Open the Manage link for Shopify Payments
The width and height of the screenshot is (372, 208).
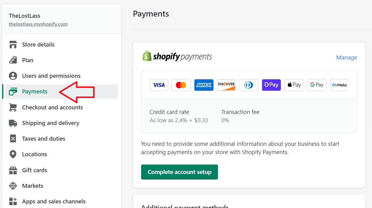pyautogui.click(x=347, y=57)
